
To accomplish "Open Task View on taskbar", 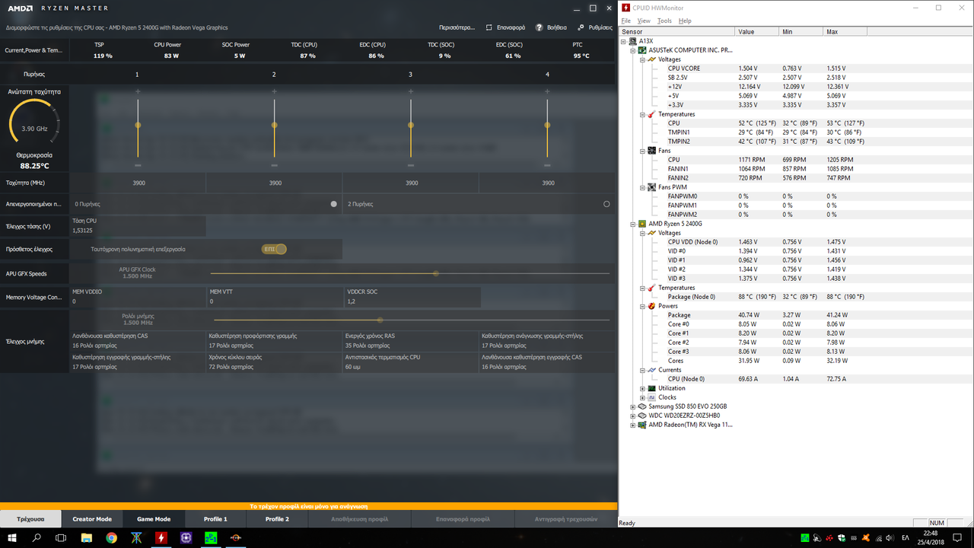I will [x=62, y=537].
